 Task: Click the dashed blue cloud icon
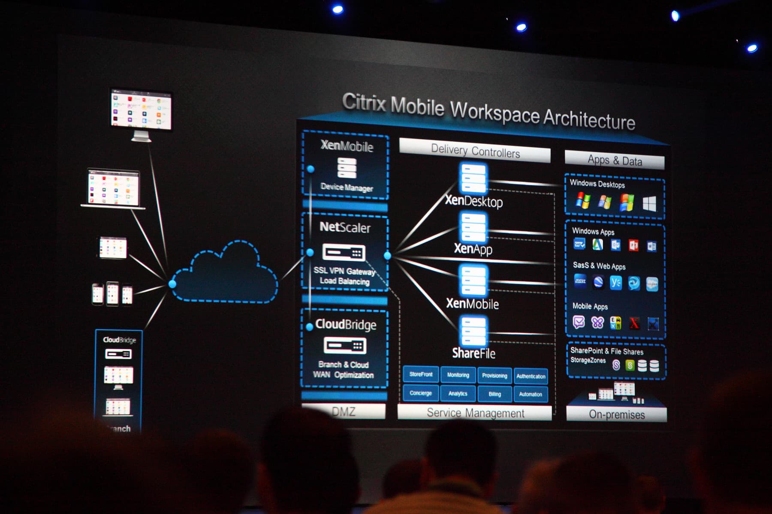click(x=225, y=272)
